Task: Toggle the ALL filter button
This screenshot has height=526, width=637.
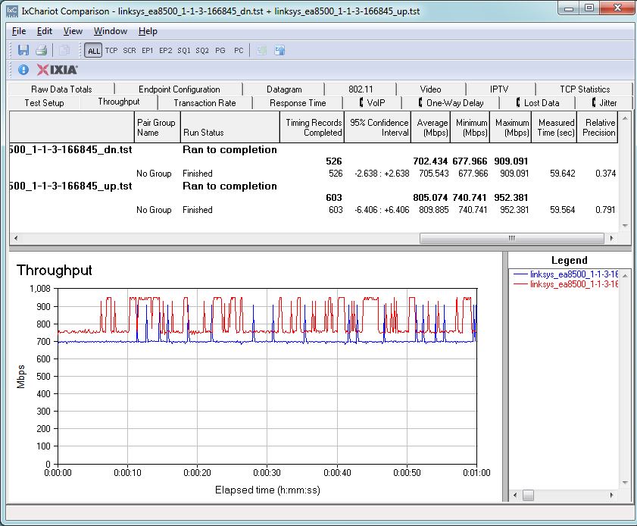Action: pyautogui.click(x=93, y=51)
